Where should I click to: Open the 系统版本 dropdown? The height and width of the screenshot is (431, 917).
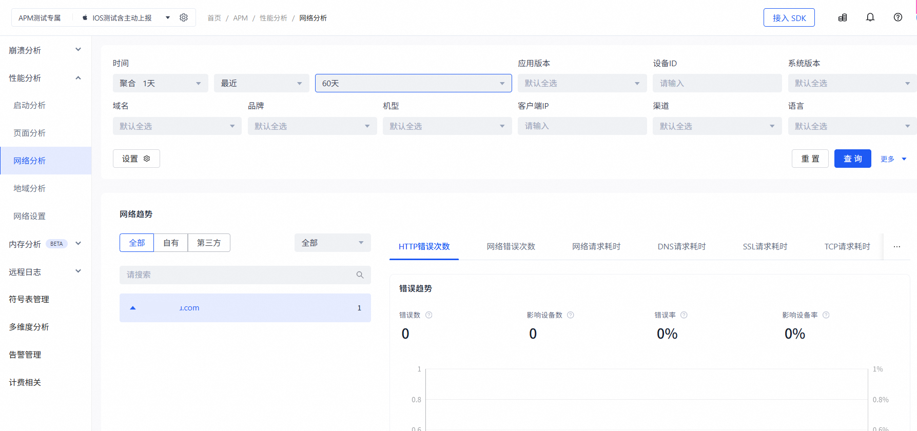[x=852, y=83]
